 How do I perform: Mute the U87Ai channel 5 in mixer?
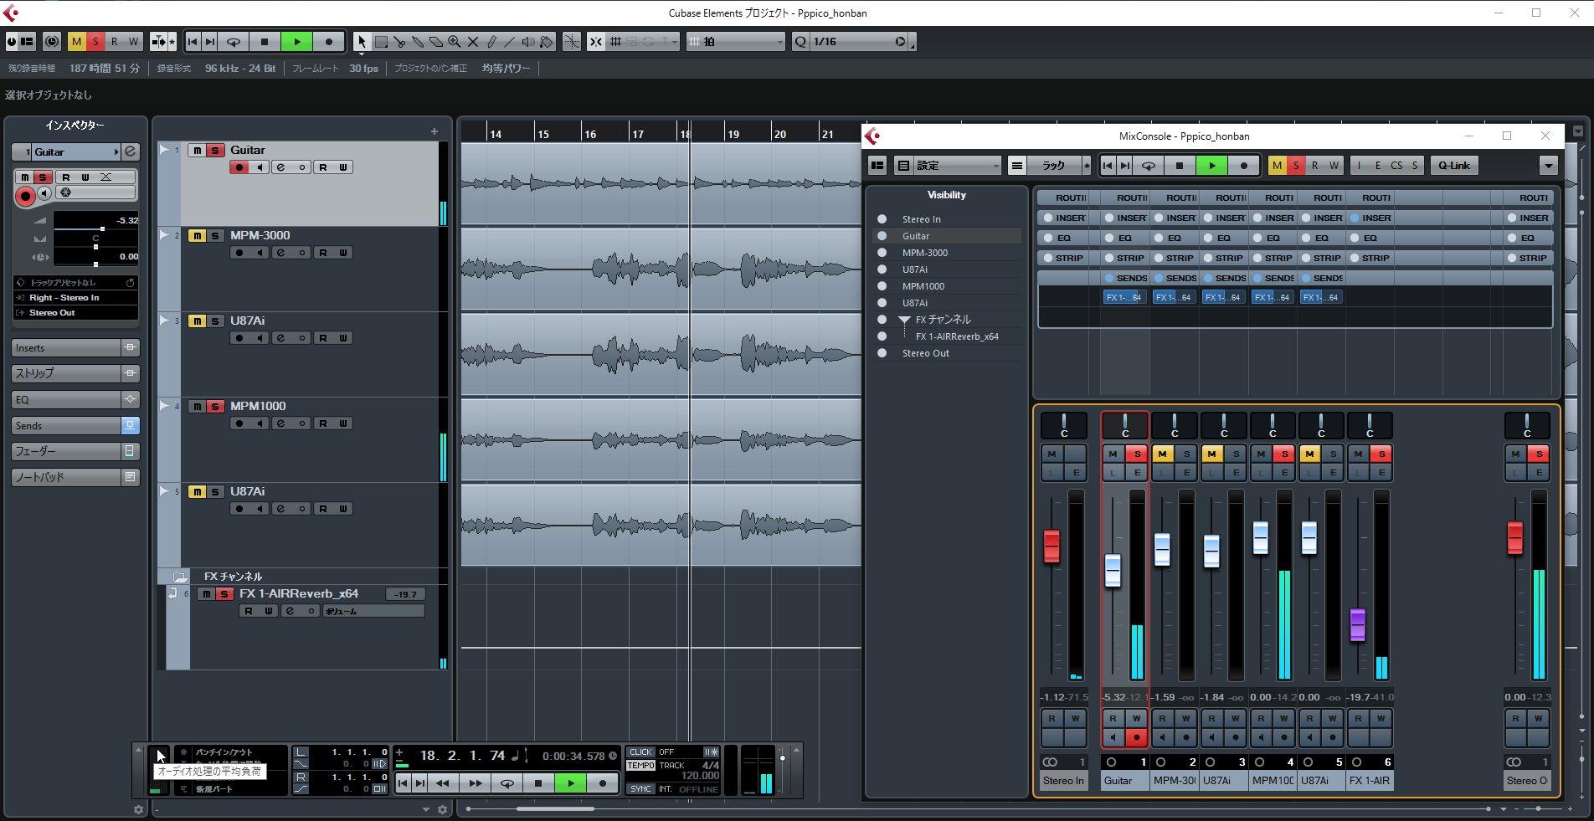pyautogui.click(x=1310, y=454)
